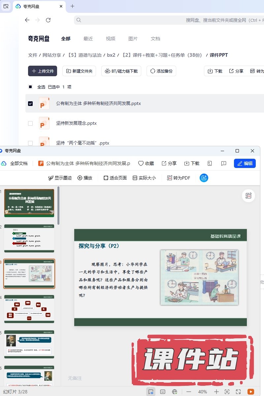The width and height of the screenshot is (264, 396).
Task: Click the slide thumbnail panel scrollbar
Action: [59, 205]
